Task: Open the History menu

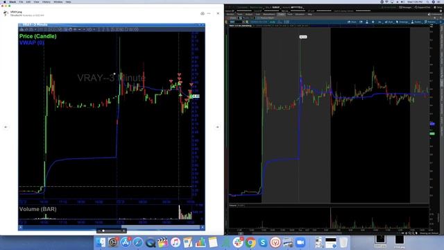Action: pos(46,1)
